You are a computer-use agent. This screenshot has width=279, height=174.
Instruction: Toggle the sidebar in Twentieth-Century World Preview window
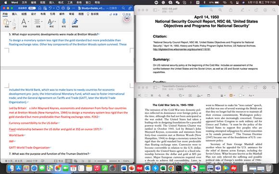coord(155,87)
